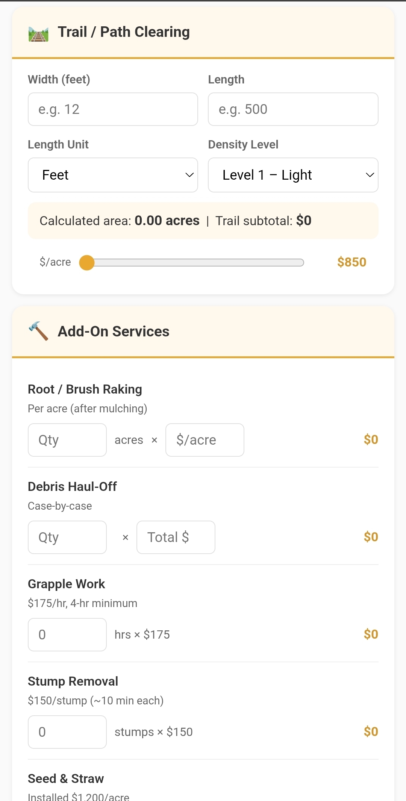406x801 pixels.
Task: Click the Debris Haul-Off Qty field
Action: (x=67, y=538)
